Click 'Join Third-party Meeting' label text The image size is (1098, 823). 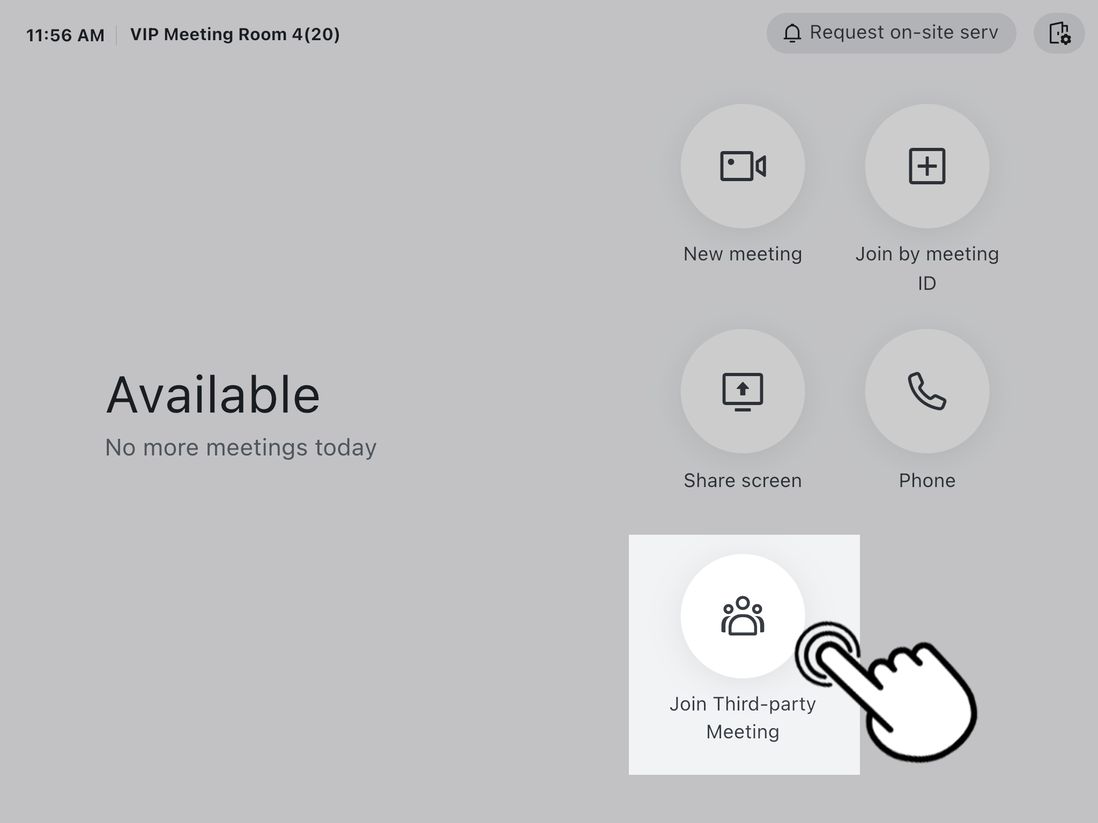tap(743, 717)
